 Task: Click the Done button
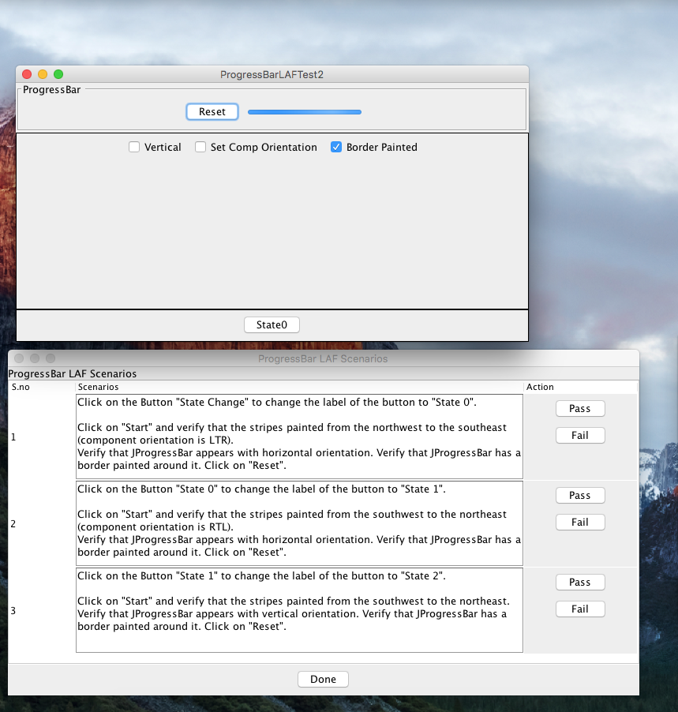coord(323,680)
